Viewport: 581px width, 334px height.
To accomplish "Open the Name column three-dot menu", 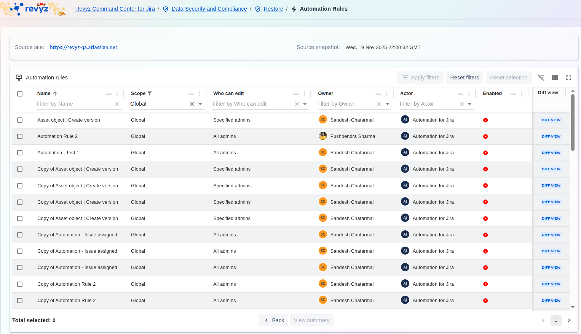I will (117, 94).
